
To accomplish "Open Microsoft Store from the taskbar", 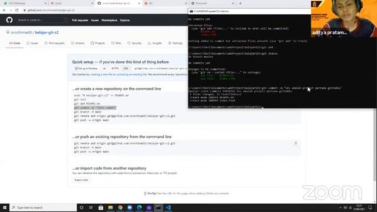I will click(x=101, y=207).
